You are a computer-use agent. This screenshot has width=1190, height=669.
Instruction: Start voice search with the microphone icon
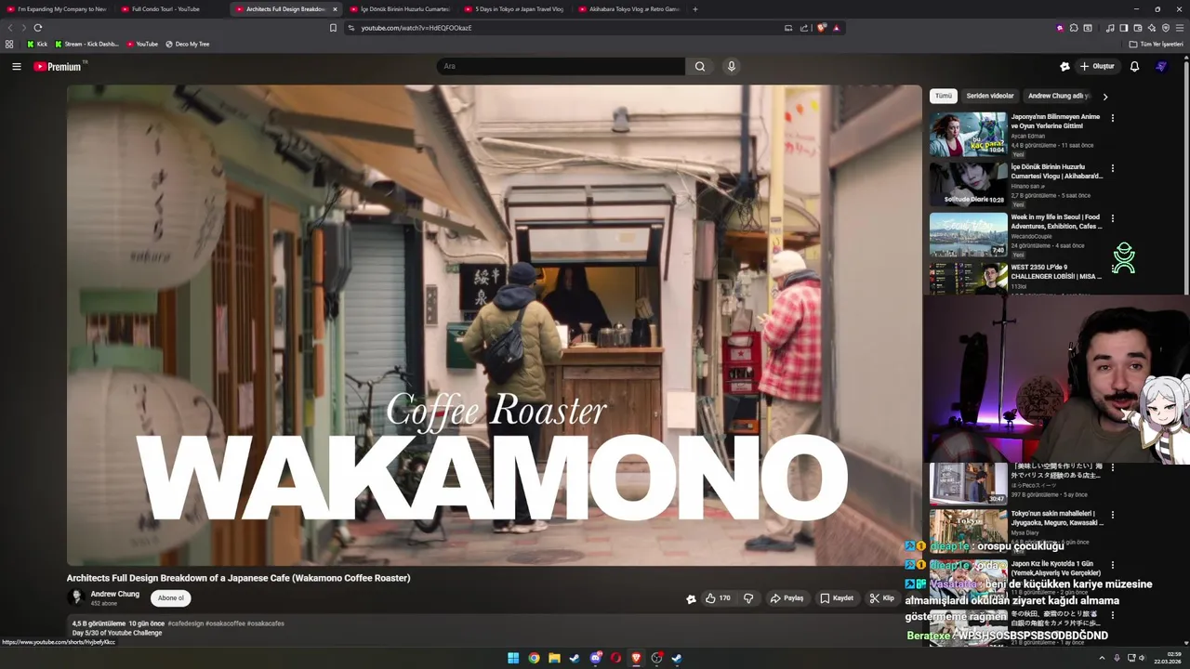(x=731, y=66)
